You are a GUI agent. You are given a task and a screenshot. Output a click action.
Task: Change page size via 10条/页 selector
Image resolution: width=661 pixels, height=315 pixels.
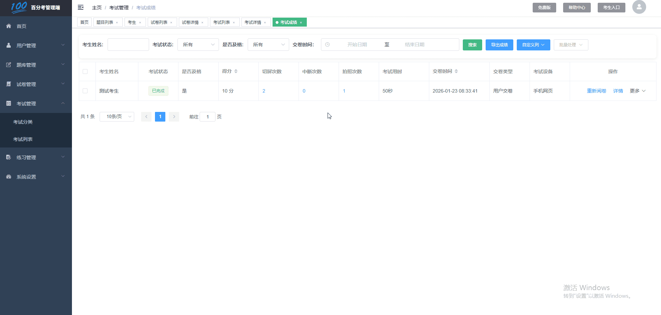[x=117, y=117]
